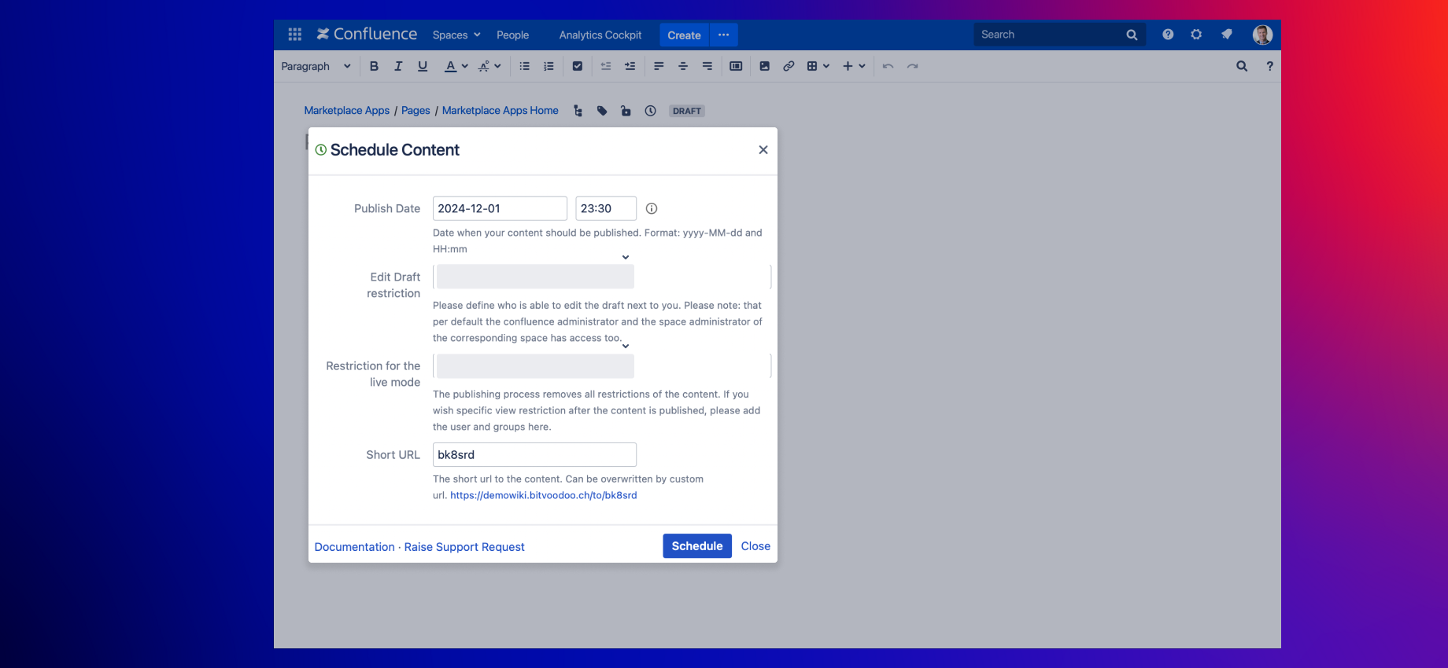Insert a numbered list
1448x668 pixels.
coord(549,66)
